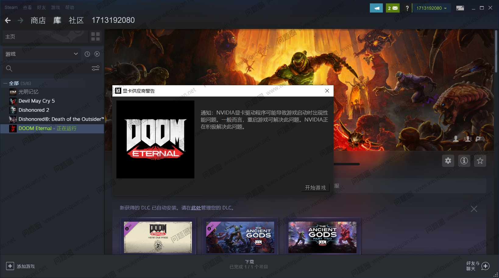Image resolution: width=499 pixels, height=278 pixels.
Task: Open the 好友 menu
Action: (41, 7)
